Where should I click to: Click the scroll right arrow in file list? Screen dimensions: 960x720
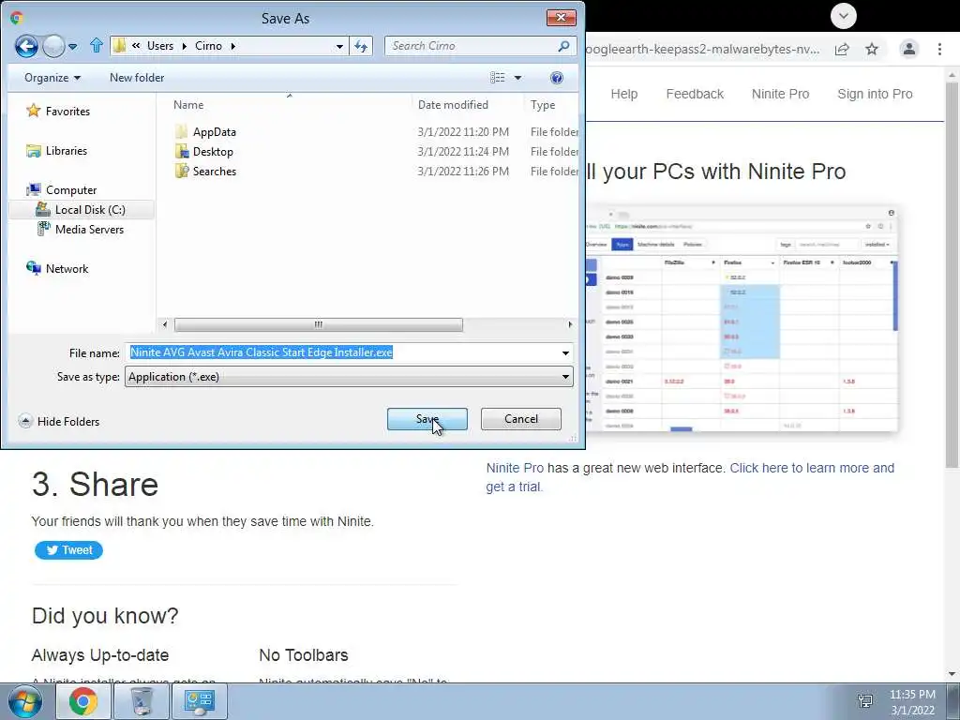click(x=570, y=324)
